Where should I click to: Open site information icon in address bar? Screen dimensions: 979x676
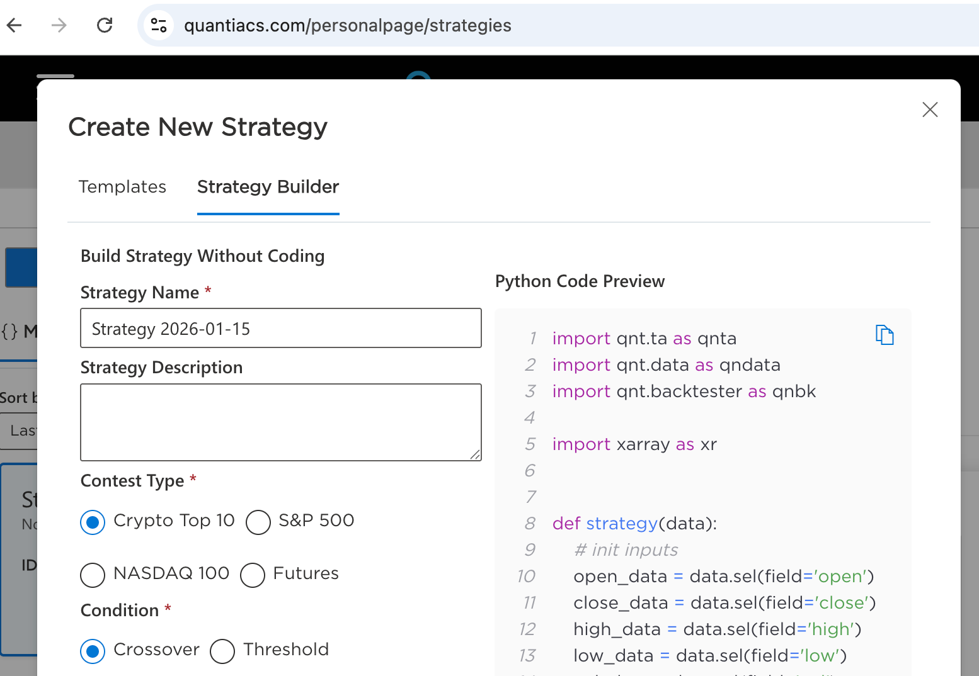pyautogui.click(x=159, y=25)
